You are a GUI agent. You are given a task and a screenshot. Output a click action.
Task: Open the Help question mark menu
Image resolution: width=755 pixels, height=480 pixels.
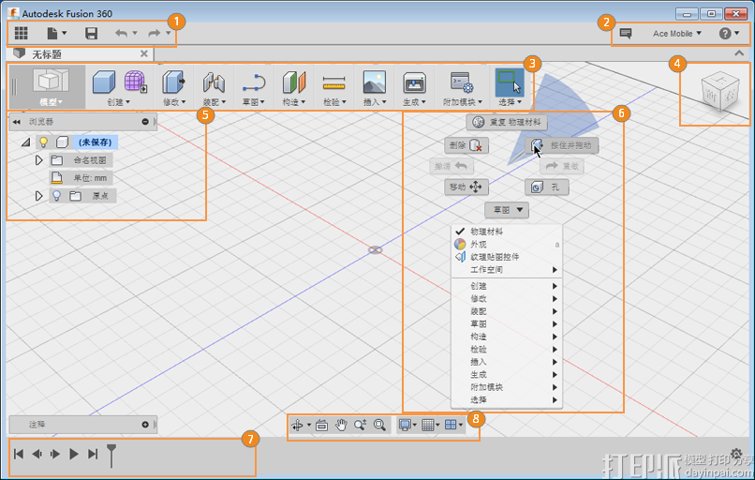[729, 33]
